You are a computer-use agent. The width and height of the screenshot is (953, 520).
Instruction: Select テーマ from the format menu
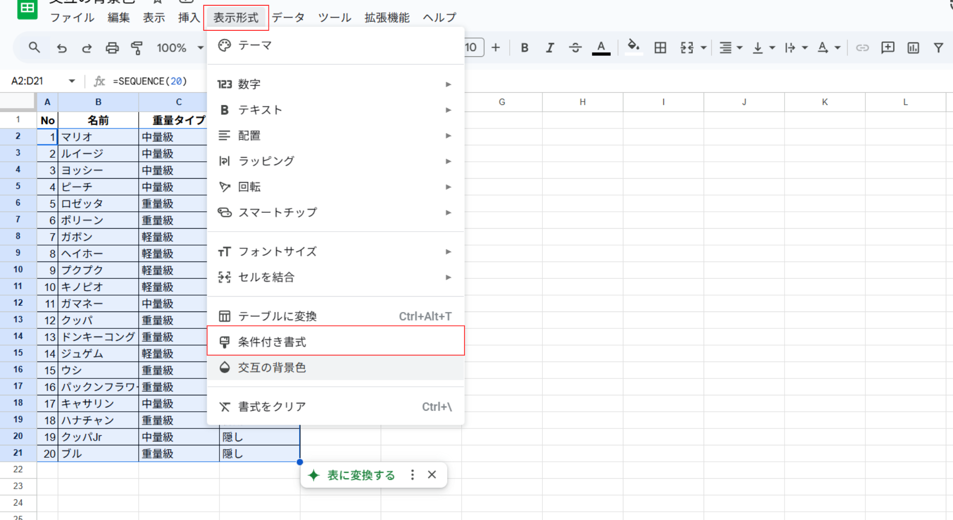pyautogui.click(x=335, y=45)
